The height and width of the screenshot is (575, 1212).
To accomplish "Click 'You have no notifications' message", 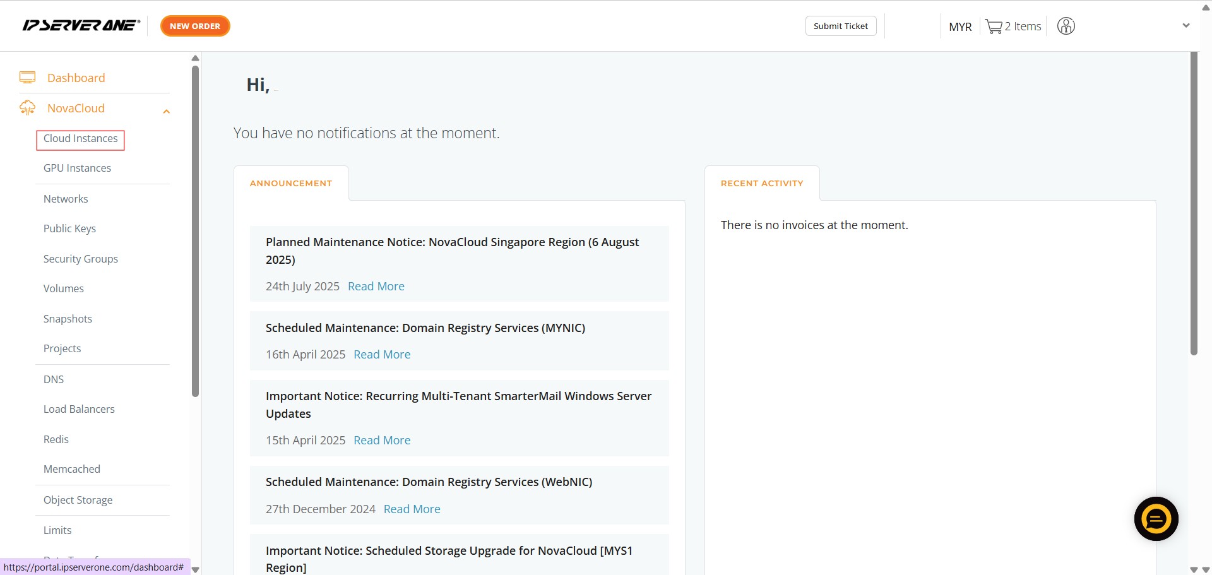I will 366,133.
